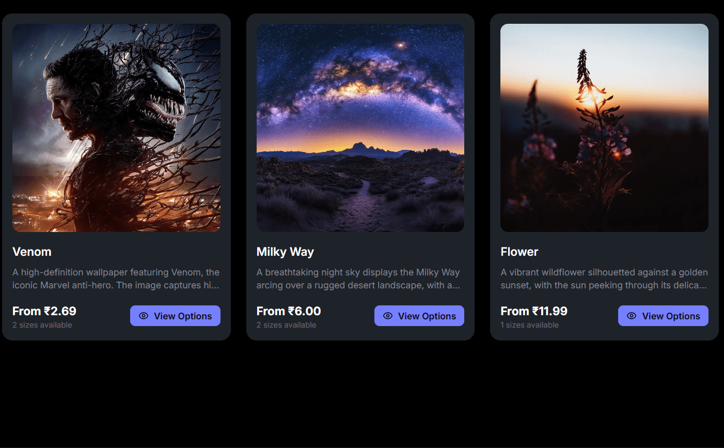The image size is (724, 448).
Task: Click the Venom product title
Action: (x=32, y=252)
